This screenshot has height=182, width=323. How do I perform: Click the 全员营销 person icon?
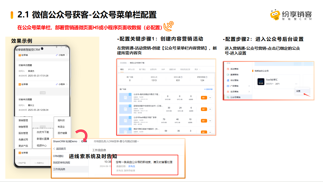coord(228,92)
